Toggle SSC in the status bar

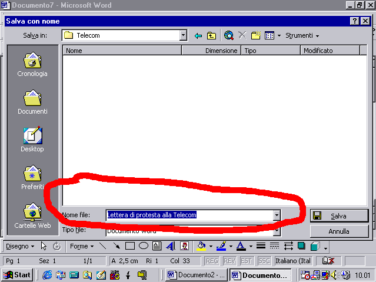pyautogui.click(x=264, y=261)
